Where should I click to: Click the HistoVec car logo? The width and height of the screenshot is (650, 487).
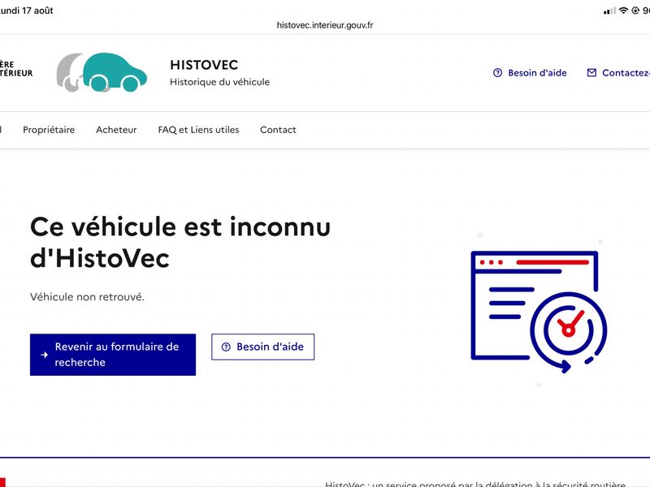pos(102,72)
